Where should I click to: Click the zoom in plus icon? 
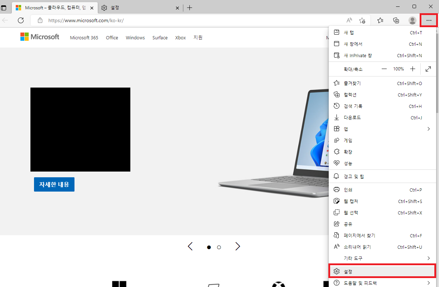[413, 69]
